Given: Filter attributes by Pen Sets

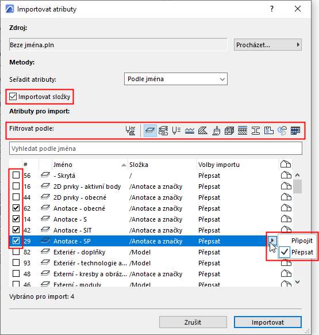Looking at the screenshot, I should point(176,131).
